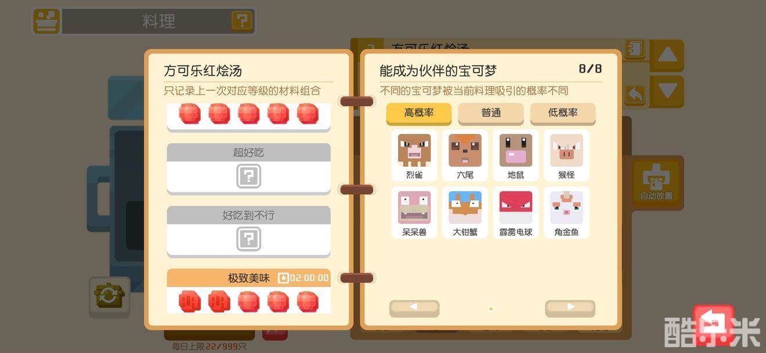
Task: Click the down arrow on the right
Action: point(667,91)
